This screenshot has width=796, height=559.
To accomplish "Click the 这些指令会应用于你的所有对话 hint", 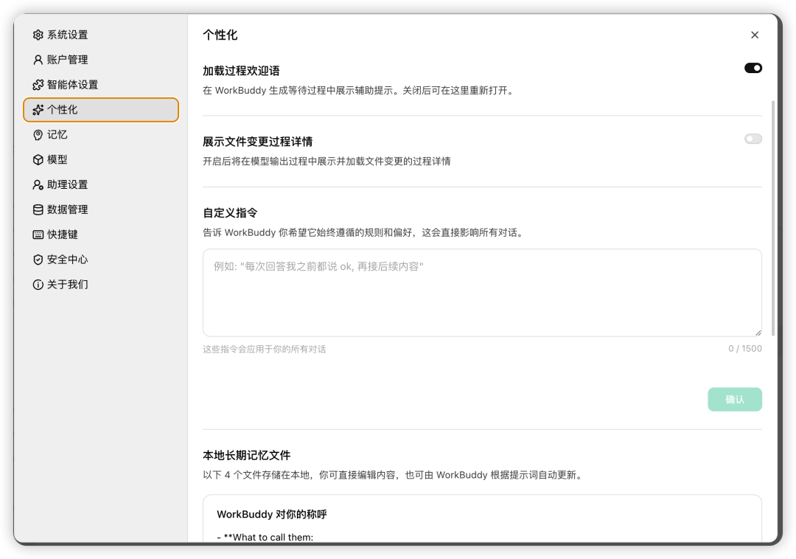I will click(x=265, y=350).
